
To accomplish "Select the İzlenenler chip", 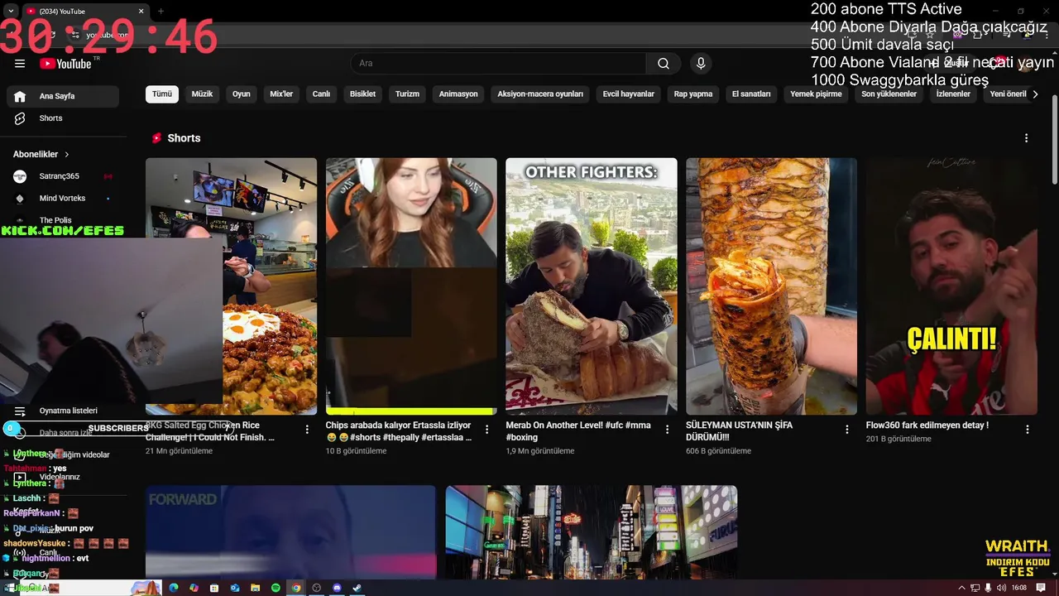I will pyautogui.click(x=953, y=94).
